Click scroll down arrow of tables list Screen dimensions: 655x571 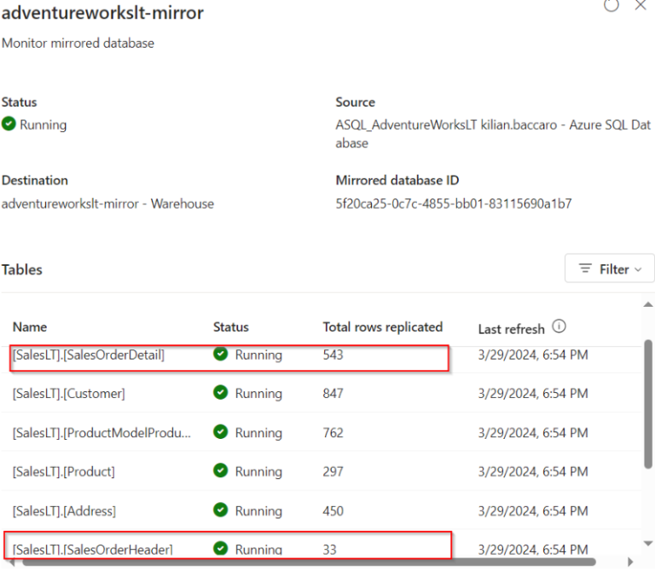(648, 544)
